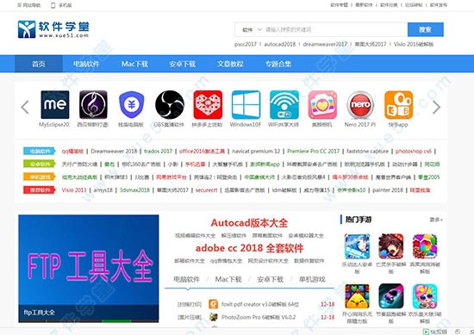Switch to the 电脑软件 list tab

186,279
